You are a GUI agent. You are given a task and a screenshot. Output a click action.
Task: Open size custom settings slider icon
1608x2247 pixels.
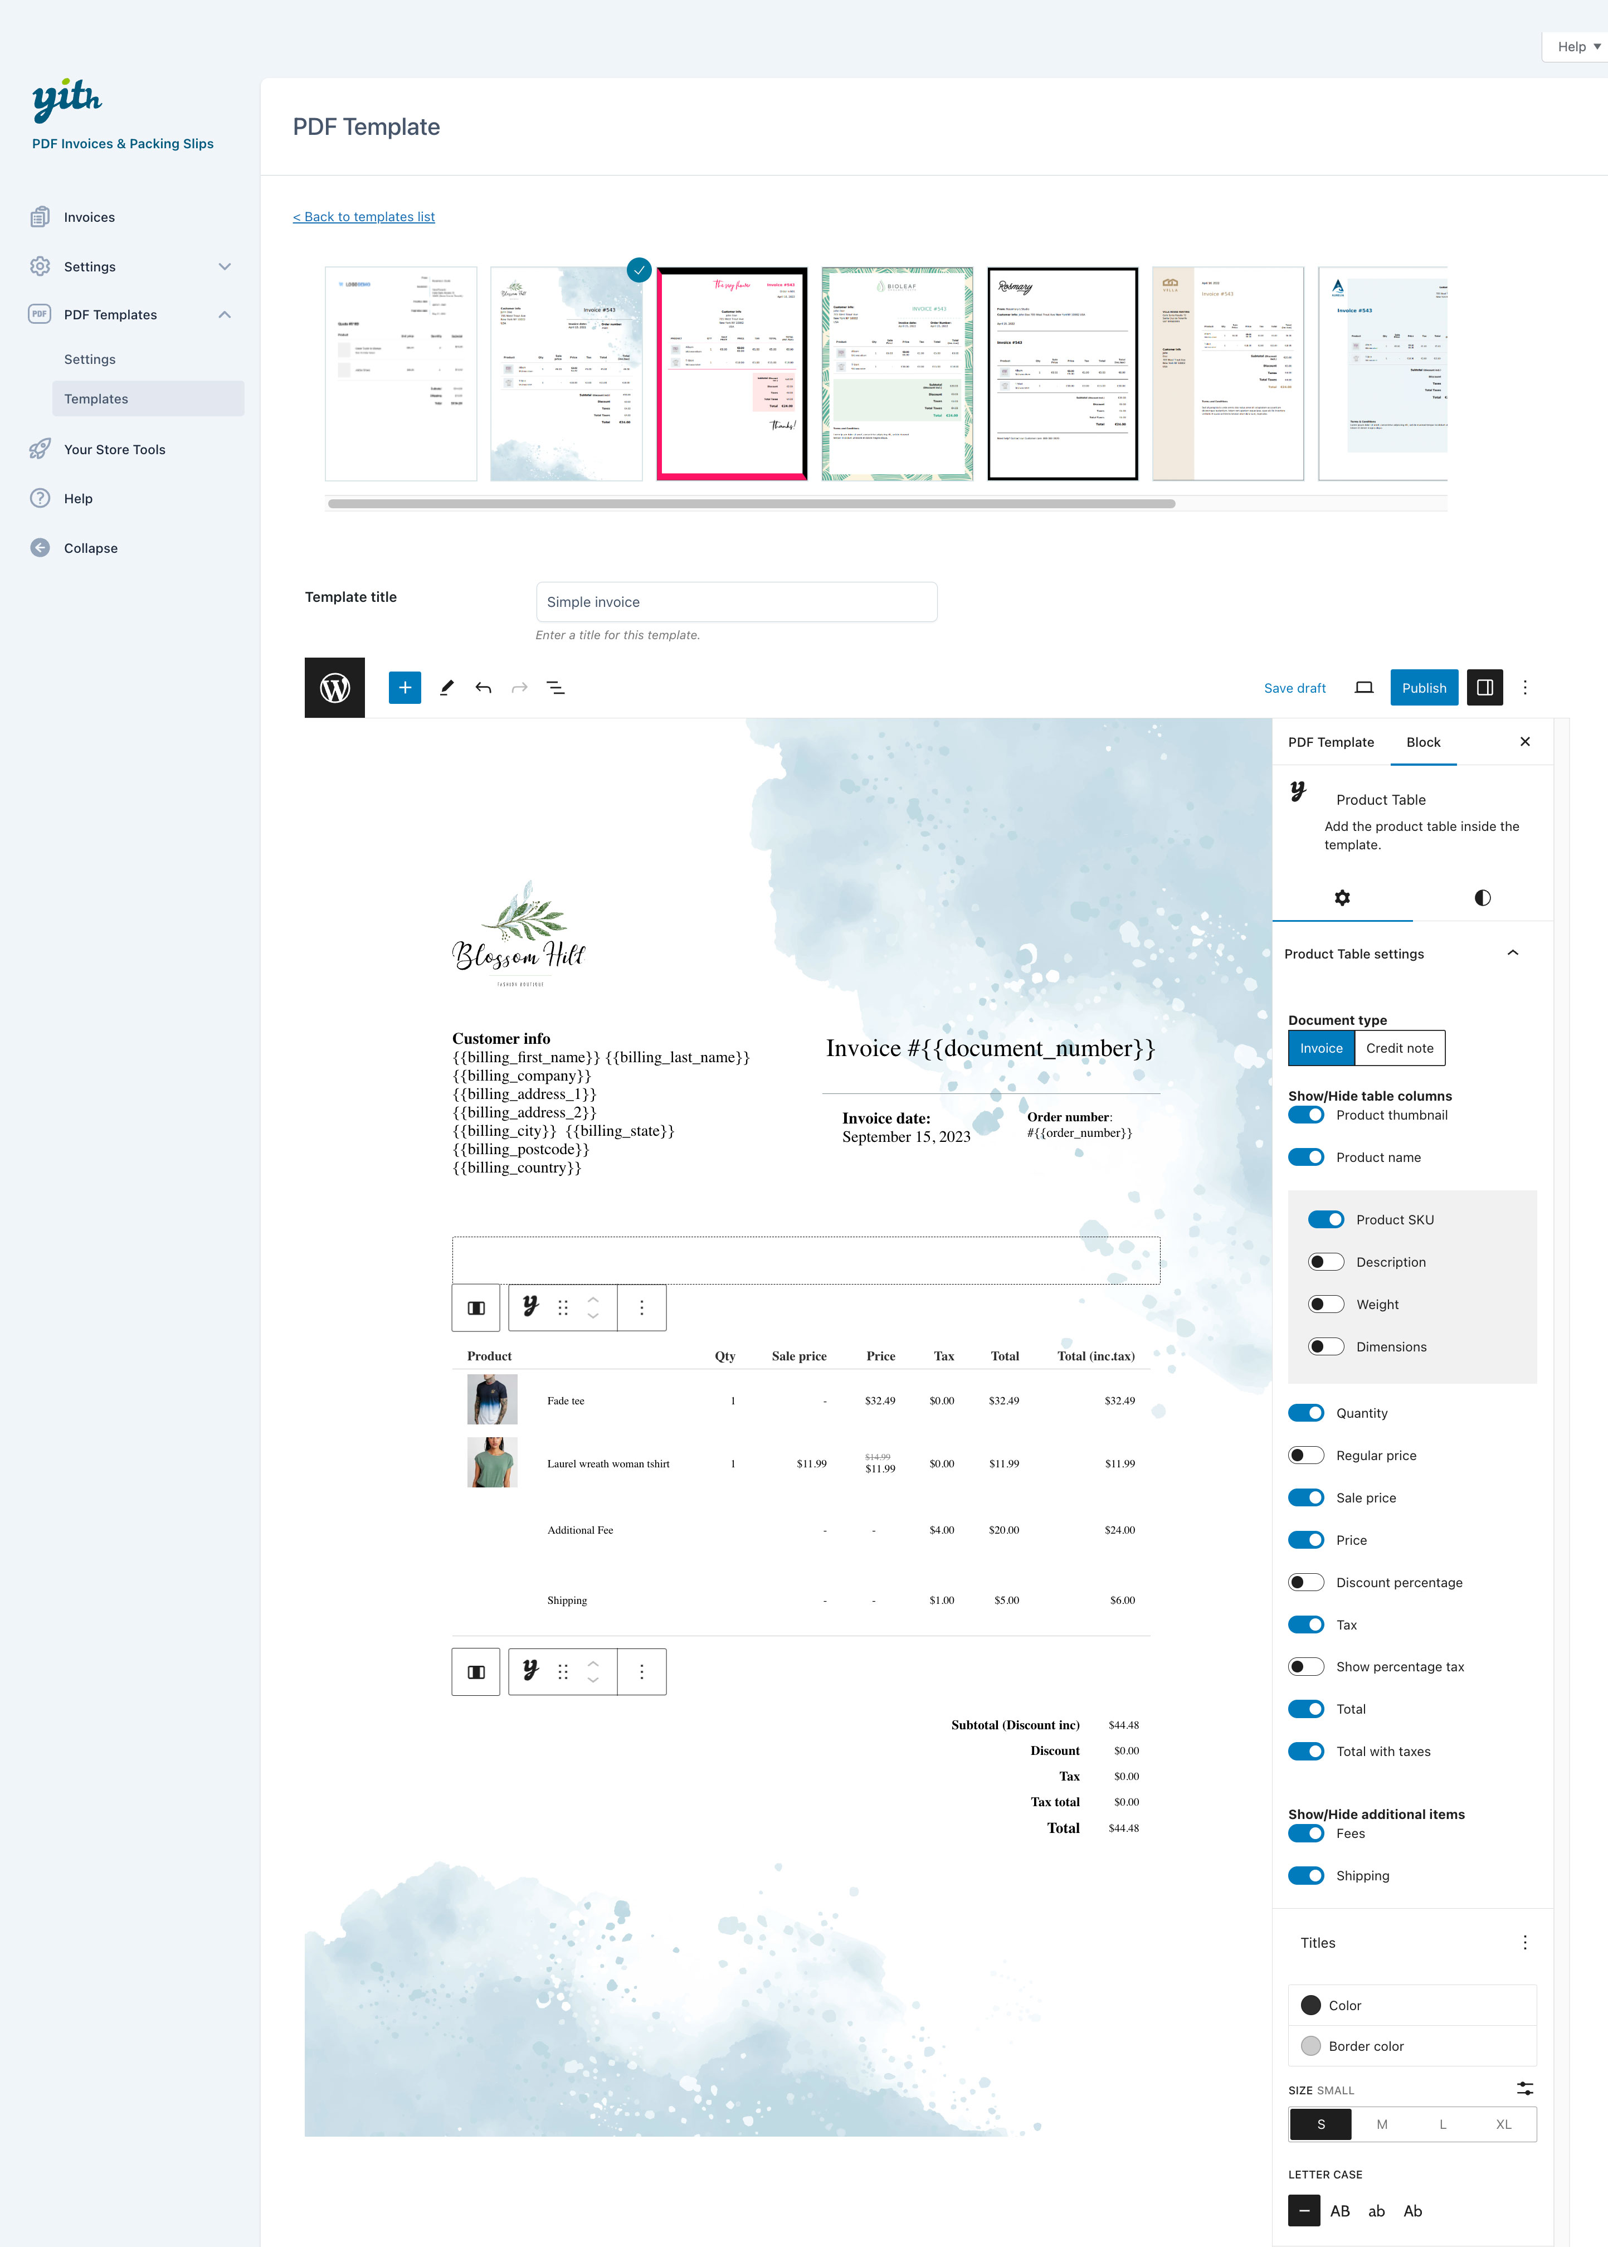[1525, 2089]
